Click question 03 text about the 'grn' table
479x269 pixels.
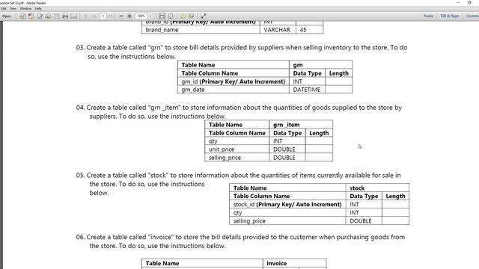(242, 52)
